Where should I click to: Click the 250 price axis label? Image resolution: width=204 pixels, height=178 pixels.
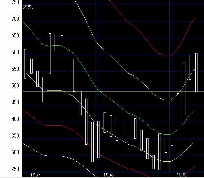coord(15,169)
